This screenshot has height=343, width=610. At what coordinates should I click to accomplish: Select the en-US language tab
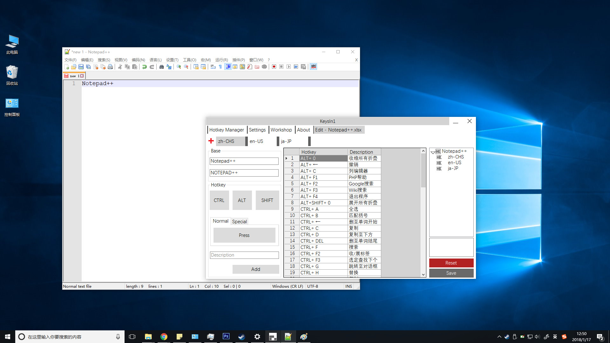point(256,141)
